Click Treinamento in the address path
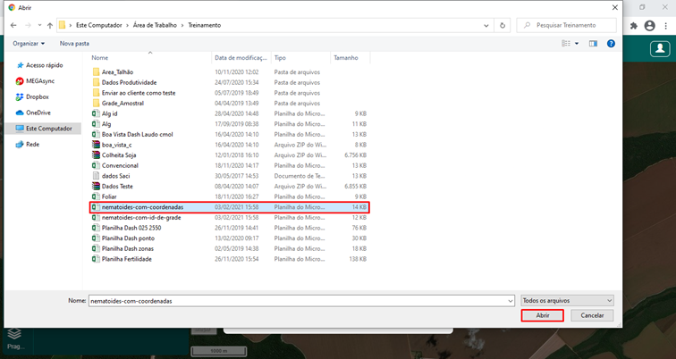The height and width of the screenshot is (359, 676). click(205, 25)
